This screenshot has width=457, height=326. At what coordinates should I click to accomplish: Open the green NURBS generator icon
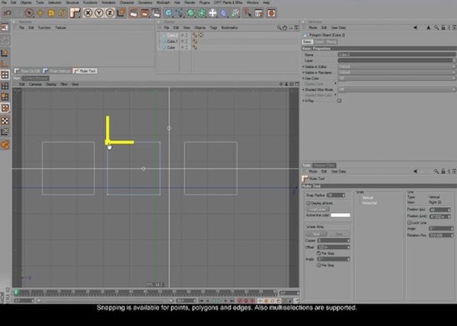pyautogui.click(x=190, y=13)
